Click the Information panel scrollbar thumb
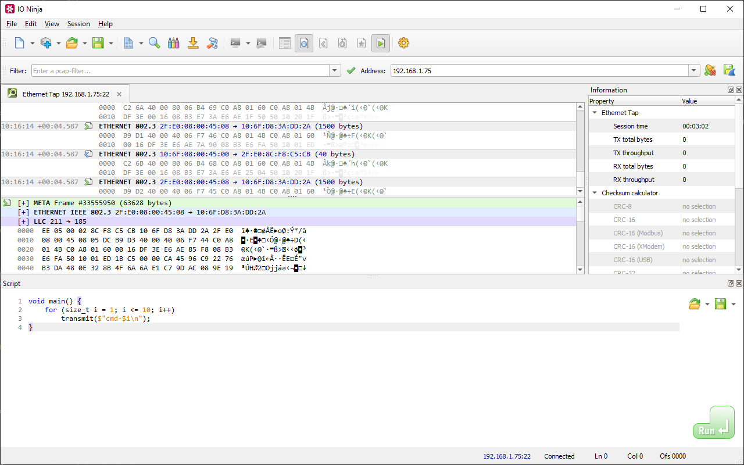 click(x=739, y=146)
